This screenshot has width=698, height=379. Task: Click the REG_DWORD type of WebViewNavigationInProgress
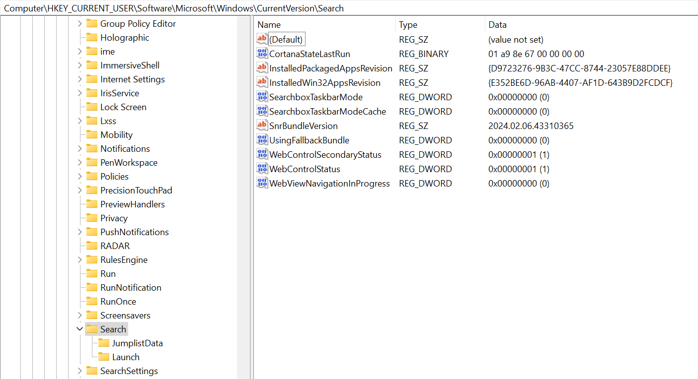click(425, 183)
